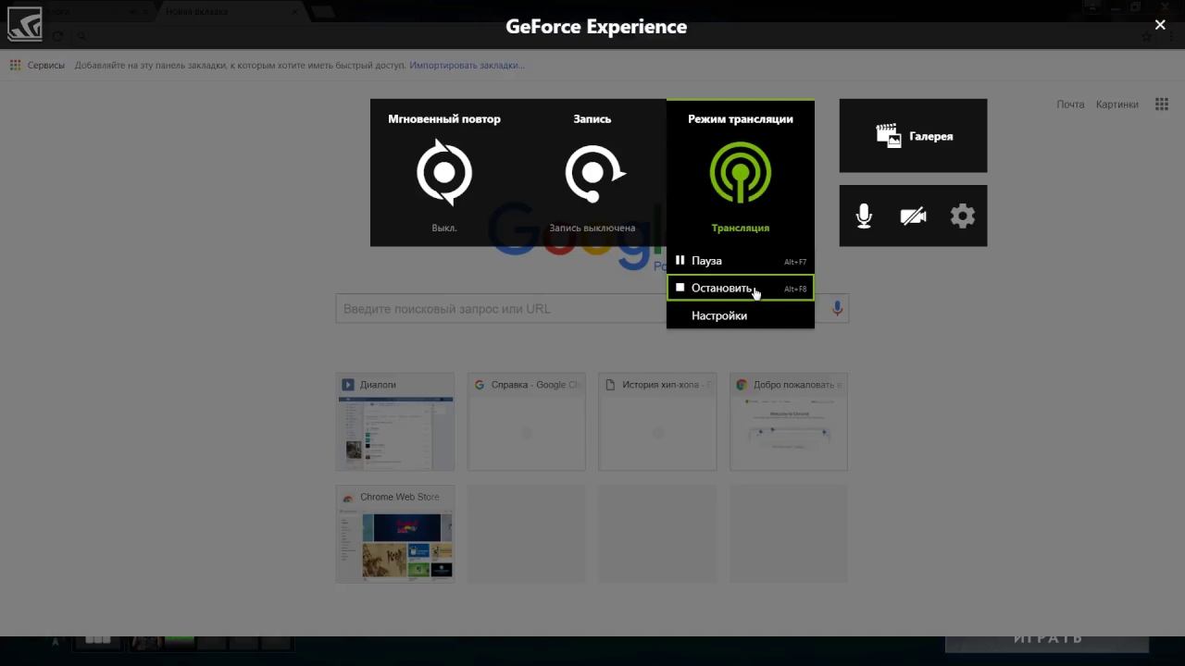Click the Record icon under Запись

(x=594, y=173)
